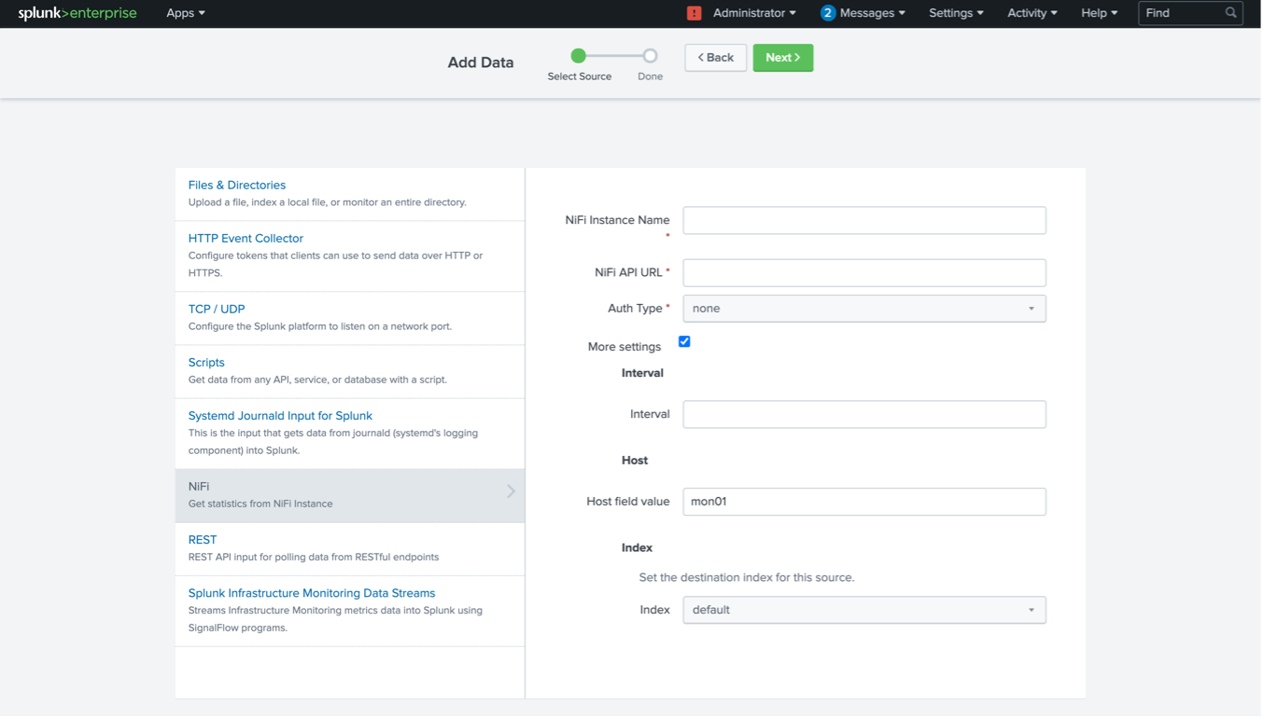Click the chevron arrow on the NiFi row
The image size is (1263, 718).
point(511,491)
